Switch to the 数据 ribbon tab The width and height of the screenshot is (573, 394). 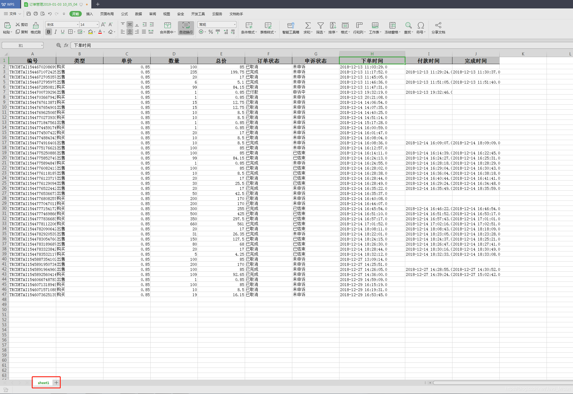pyautogui.click(x=138, y=14)
